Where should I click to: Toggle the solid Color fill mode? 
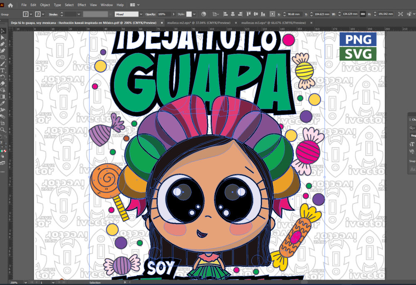click(1, 151)
